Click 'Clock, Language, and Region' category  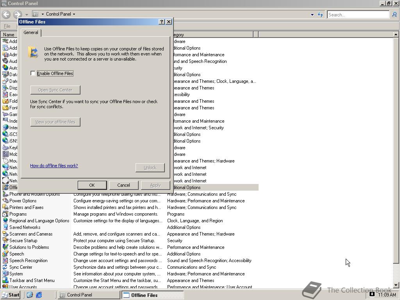pos(195,221)
